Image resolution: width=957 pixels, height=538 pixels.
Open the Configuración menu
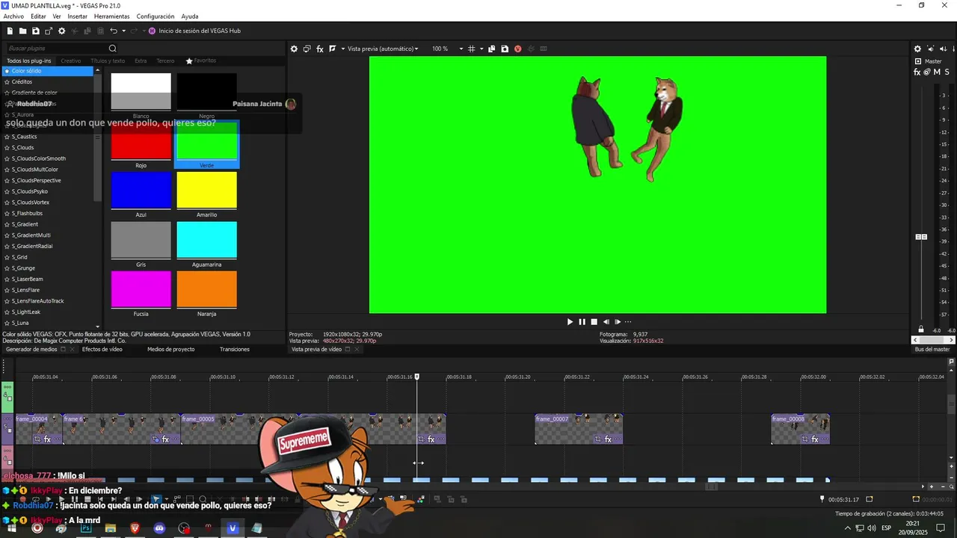(156, 16)
